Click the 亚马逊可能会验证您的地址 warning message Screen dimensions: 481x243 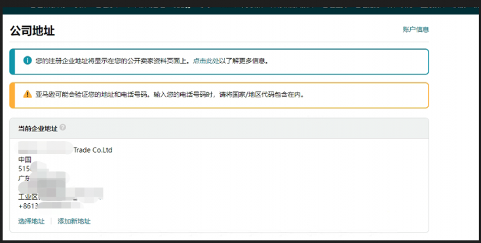point(170,95)
